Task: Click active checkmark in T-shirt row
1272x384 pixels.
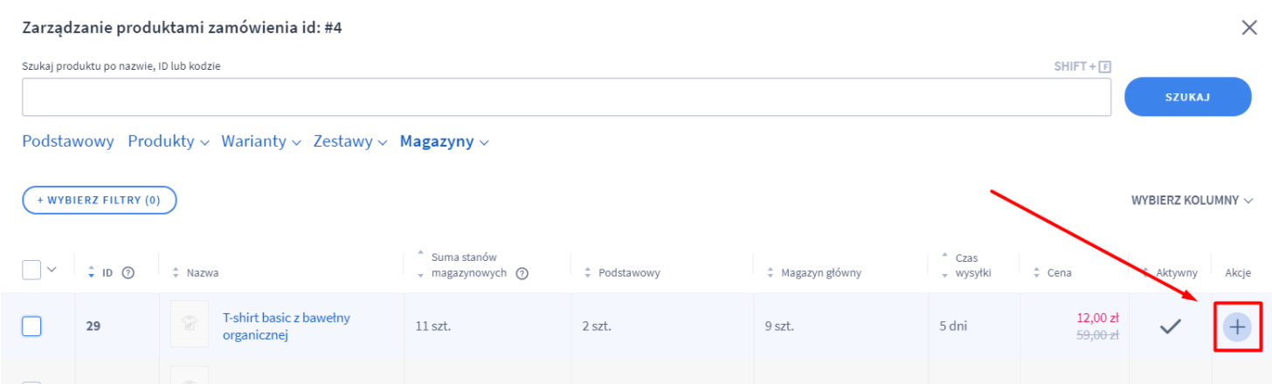Action: 1171,327
